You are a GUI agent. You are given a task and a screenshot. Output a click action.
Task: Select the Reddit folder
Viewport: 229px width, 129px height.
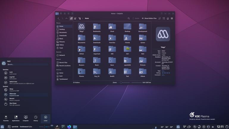112,73
